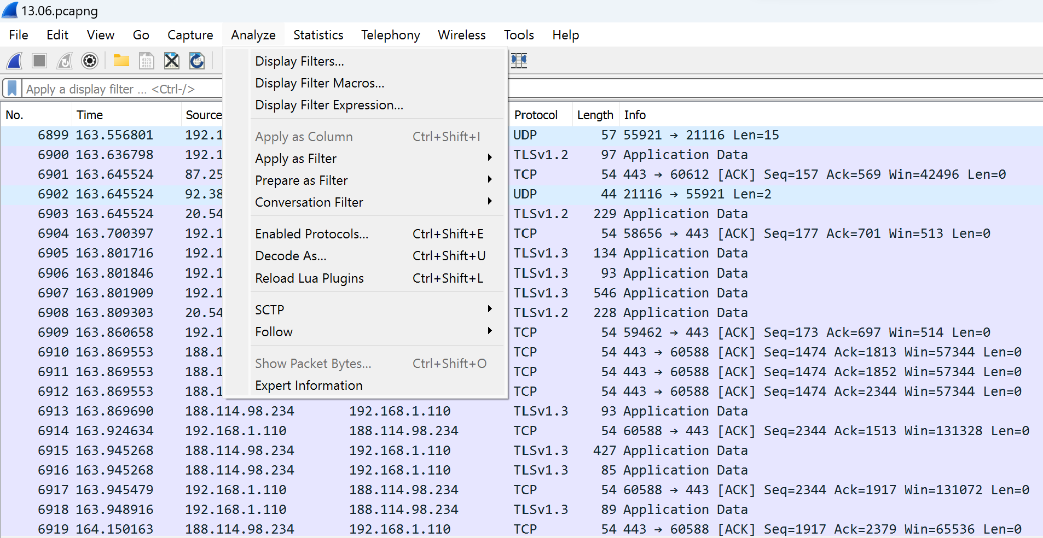
Task: Expand the Apply as Filter submenu
Action: coord(377,159)
